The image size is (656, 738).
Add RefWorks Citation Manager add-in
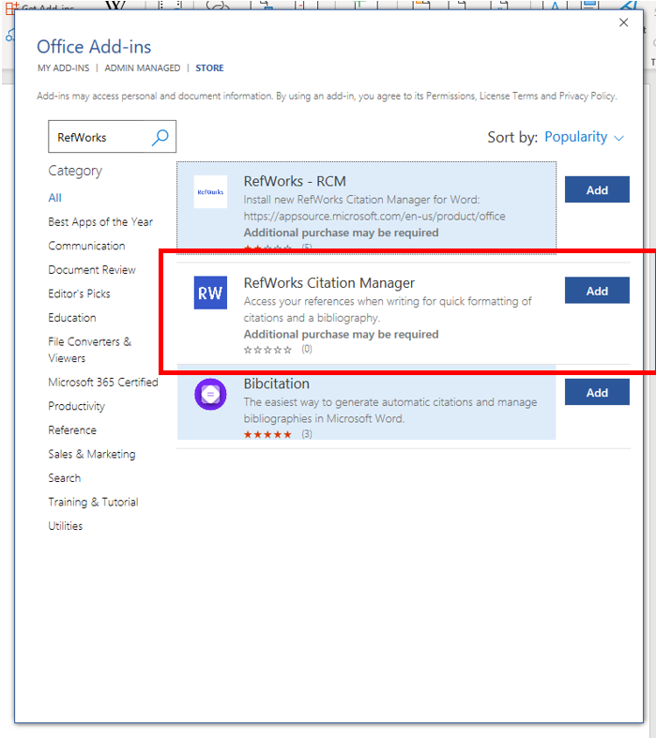(597, 291)
